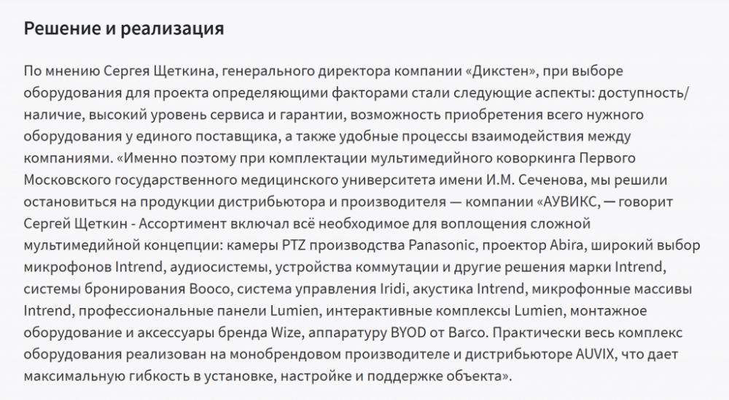Click the word «доступность/» in the text
The height and width of the screenshot is (400, 729).
pyautogui.click(x=644, y=93)
